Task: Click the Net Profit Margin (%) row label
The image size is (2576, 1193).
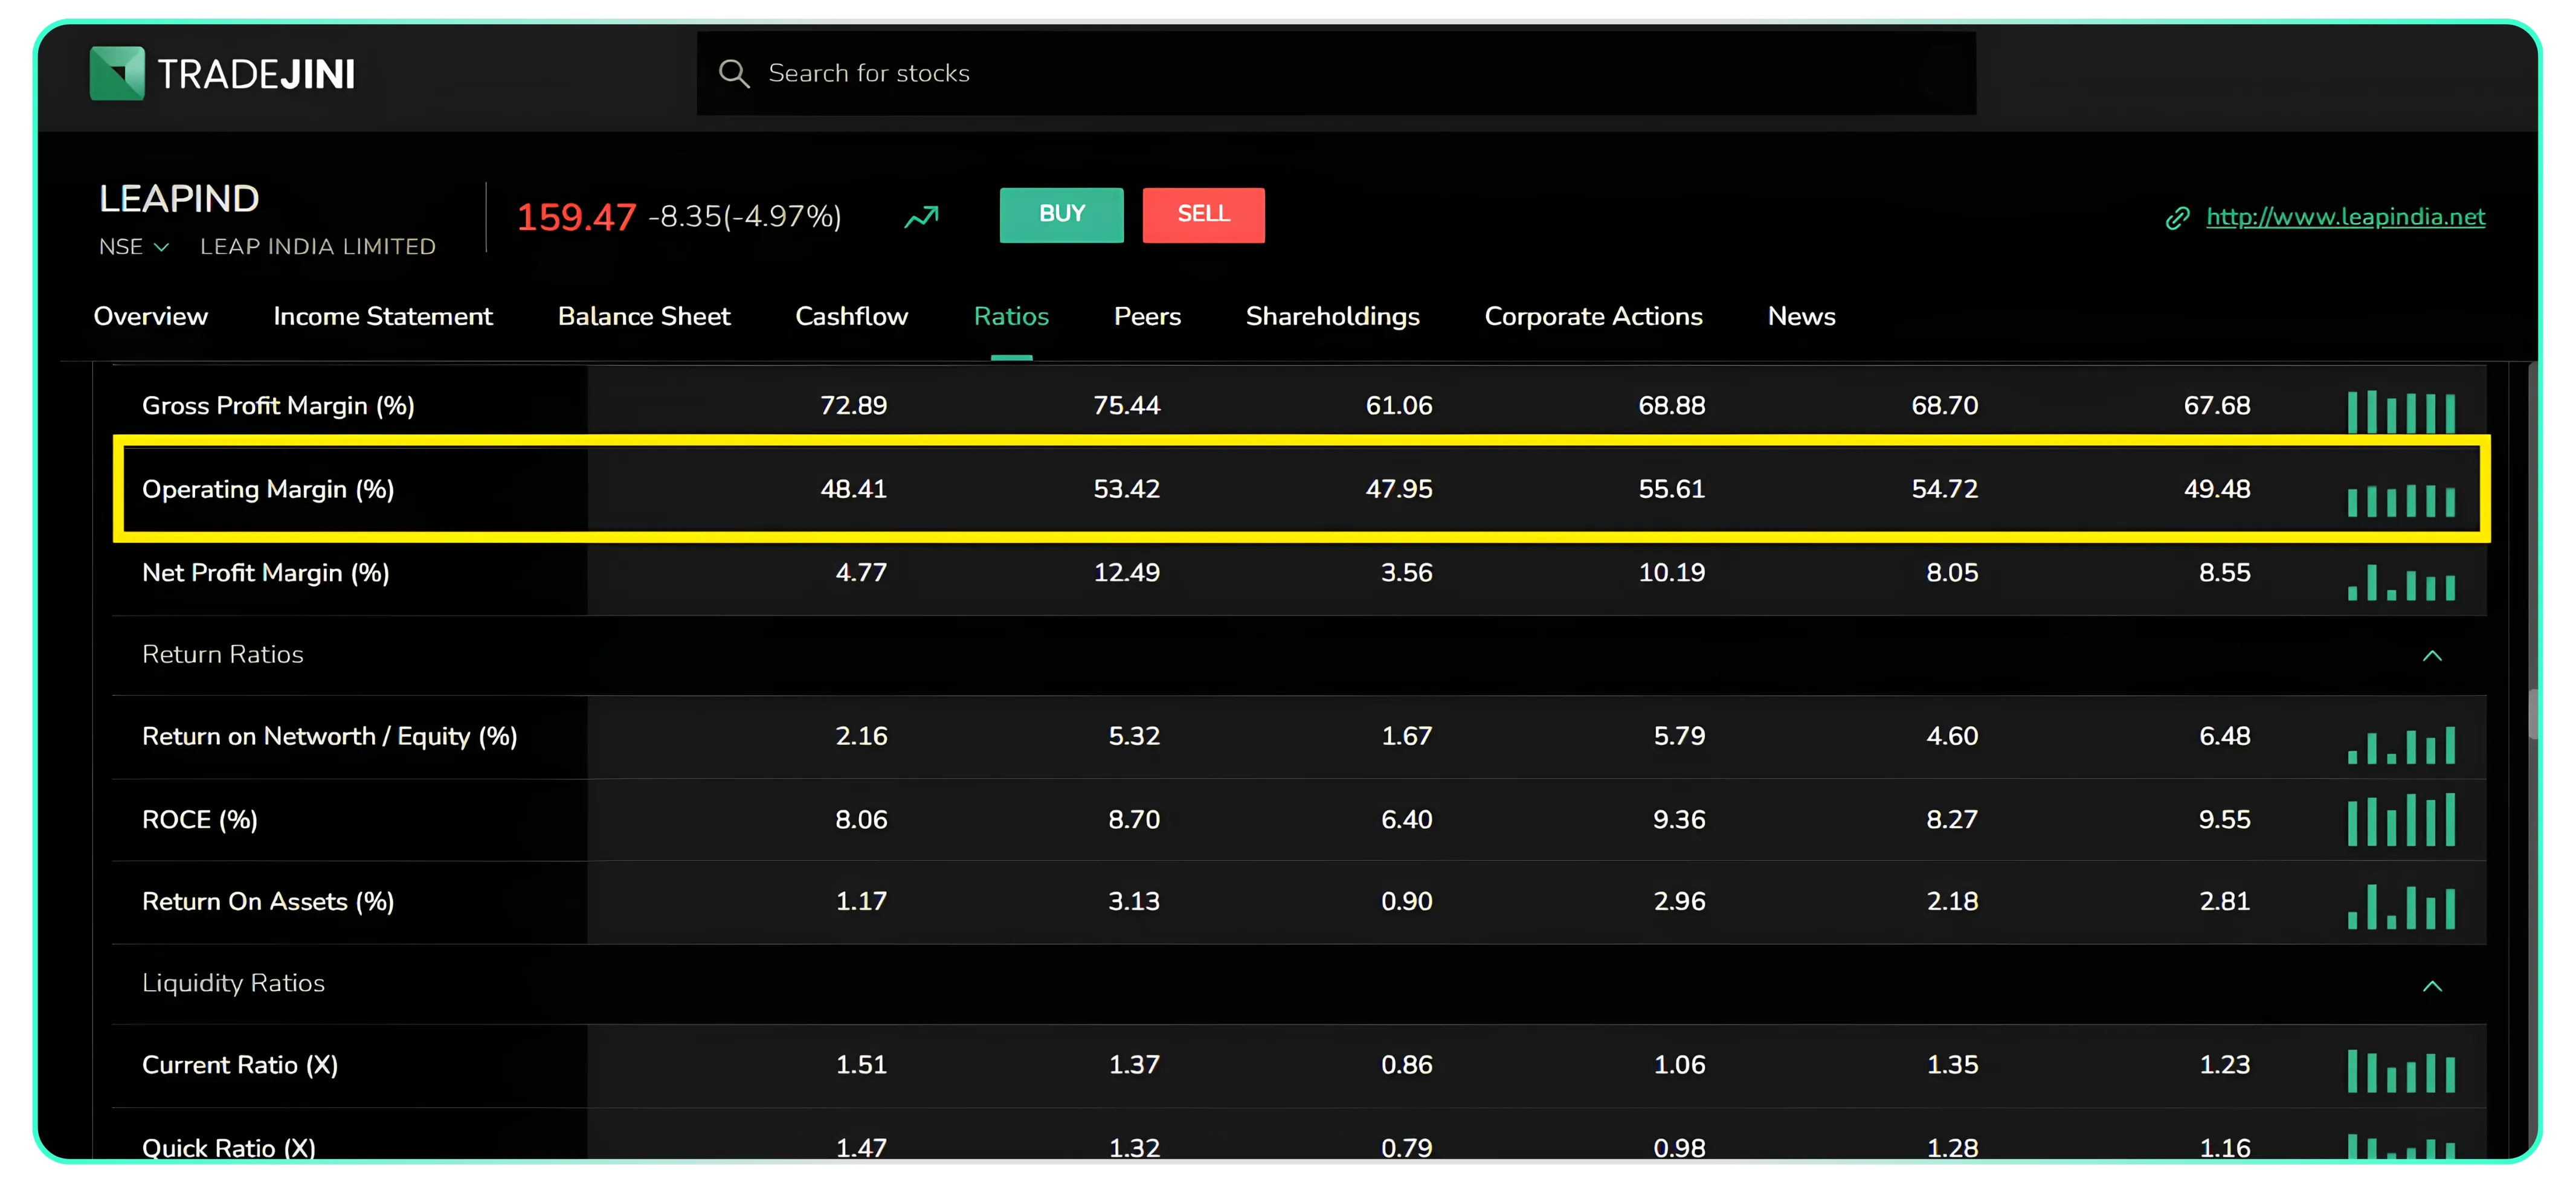Action: (x=266, y=572)
